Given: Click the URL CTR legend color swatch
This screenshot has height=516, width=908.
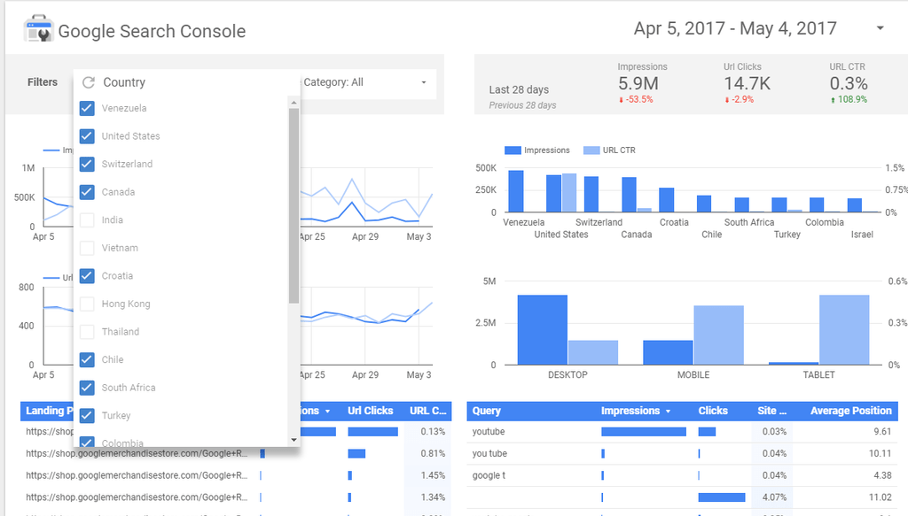Looking at the screenshot, I should coord(591,150).
